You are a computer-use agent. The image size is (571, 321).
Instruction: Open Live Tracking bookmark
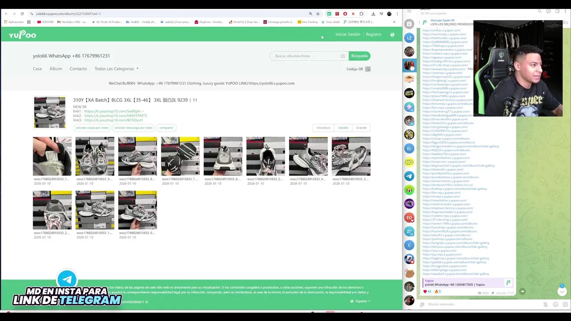pyautogui.click(x=308, y=22)
